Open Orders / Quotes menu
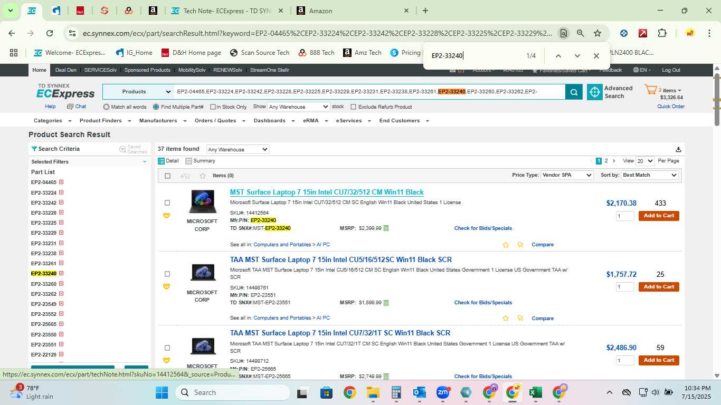The height and width of the screenshot is (405, 721). (x=220, y=121)
